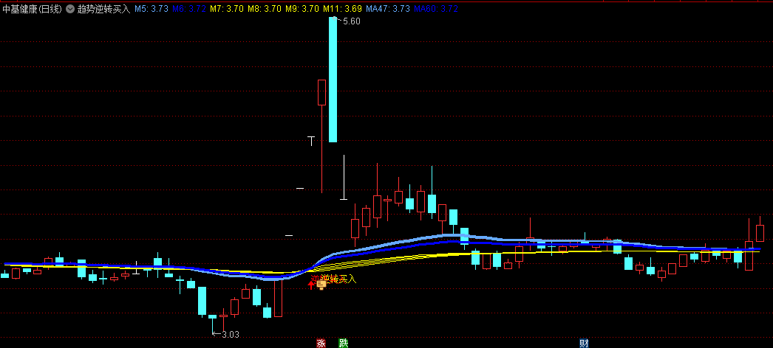Select the MA47: 3.73 legend value

click(x=387, y=9)
